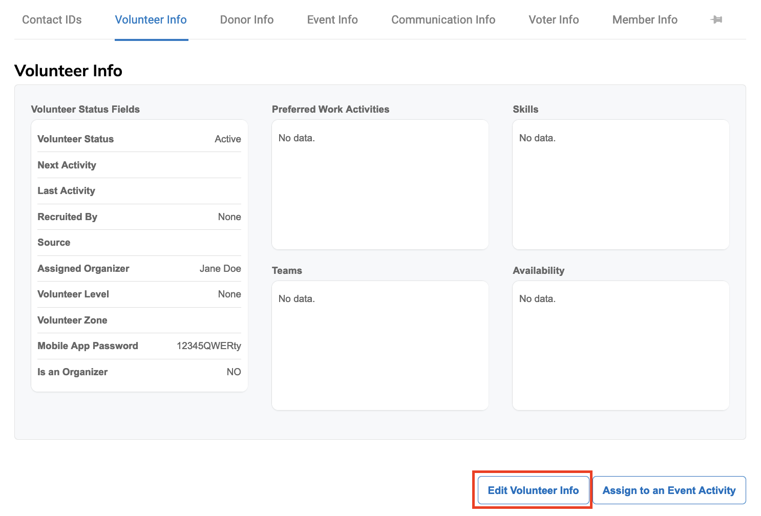Click the Source row label
Image resolution: width=761 pixels, height=516 pixels.
point(54,243)
